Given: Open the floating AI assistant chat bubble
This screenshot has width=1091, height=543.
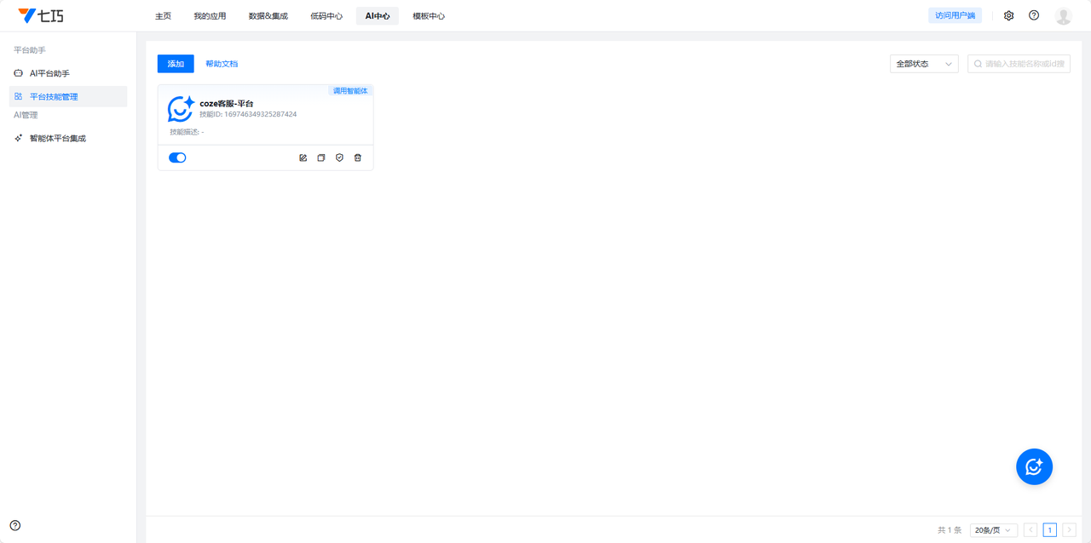Looking at the screenshot, I should click(x=1034, y=466).
